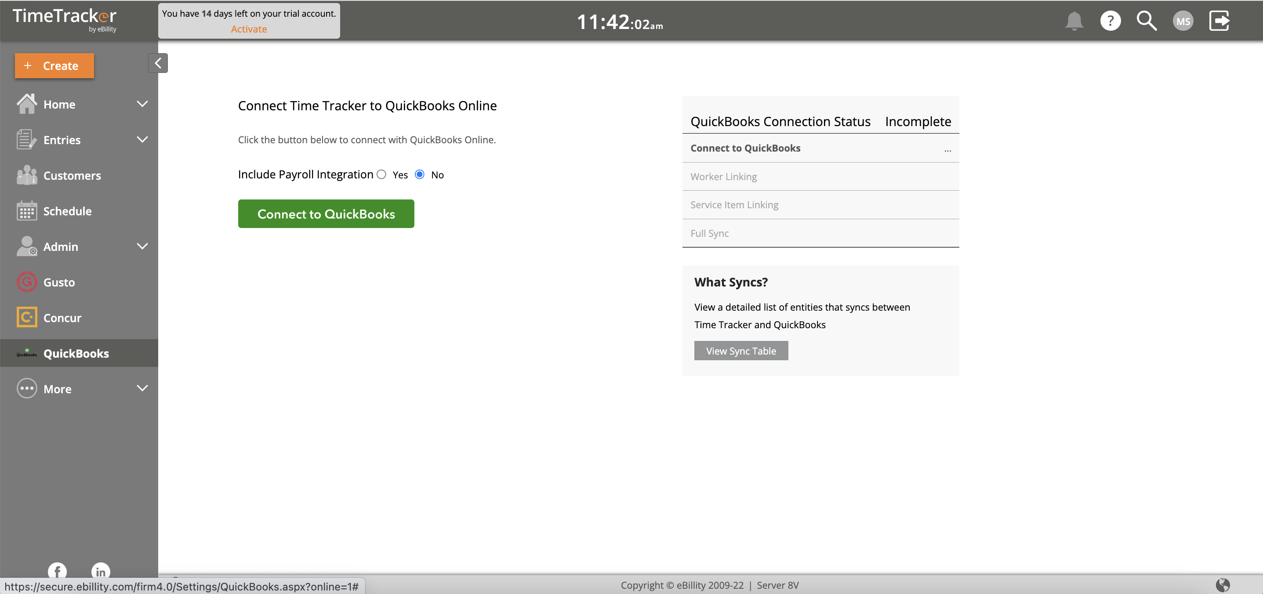1263x594 pixels.
Task: Click the QuickBooks sidebar icon
Action: (26, 352)
